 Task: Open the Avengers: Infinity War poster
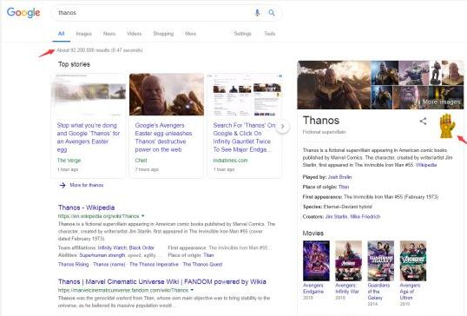click(x=348, y=261)
